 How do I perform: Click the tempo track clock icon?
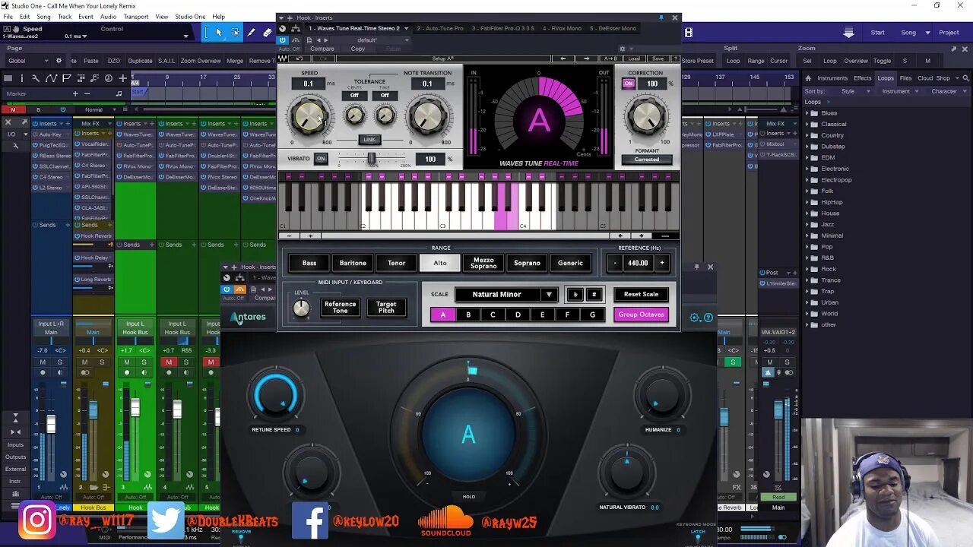pos(109,77)
